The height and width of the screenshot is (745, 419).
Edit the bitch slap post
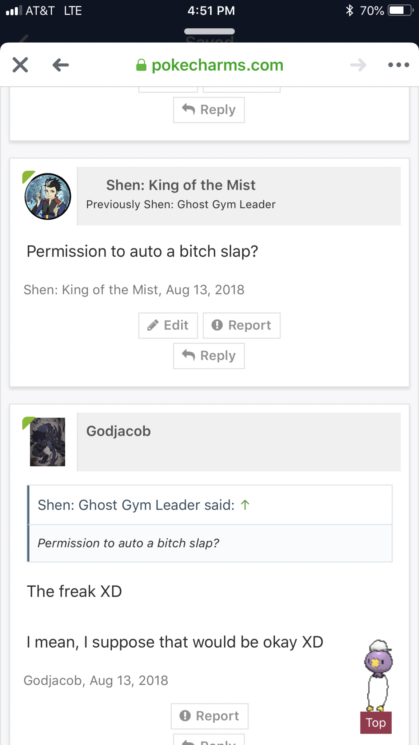(168, 325)
